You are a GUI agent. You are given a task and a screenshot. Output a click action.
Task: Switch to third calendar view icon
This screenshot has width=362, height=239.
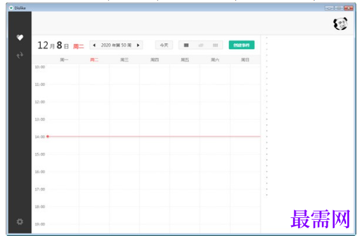point(215,45)
